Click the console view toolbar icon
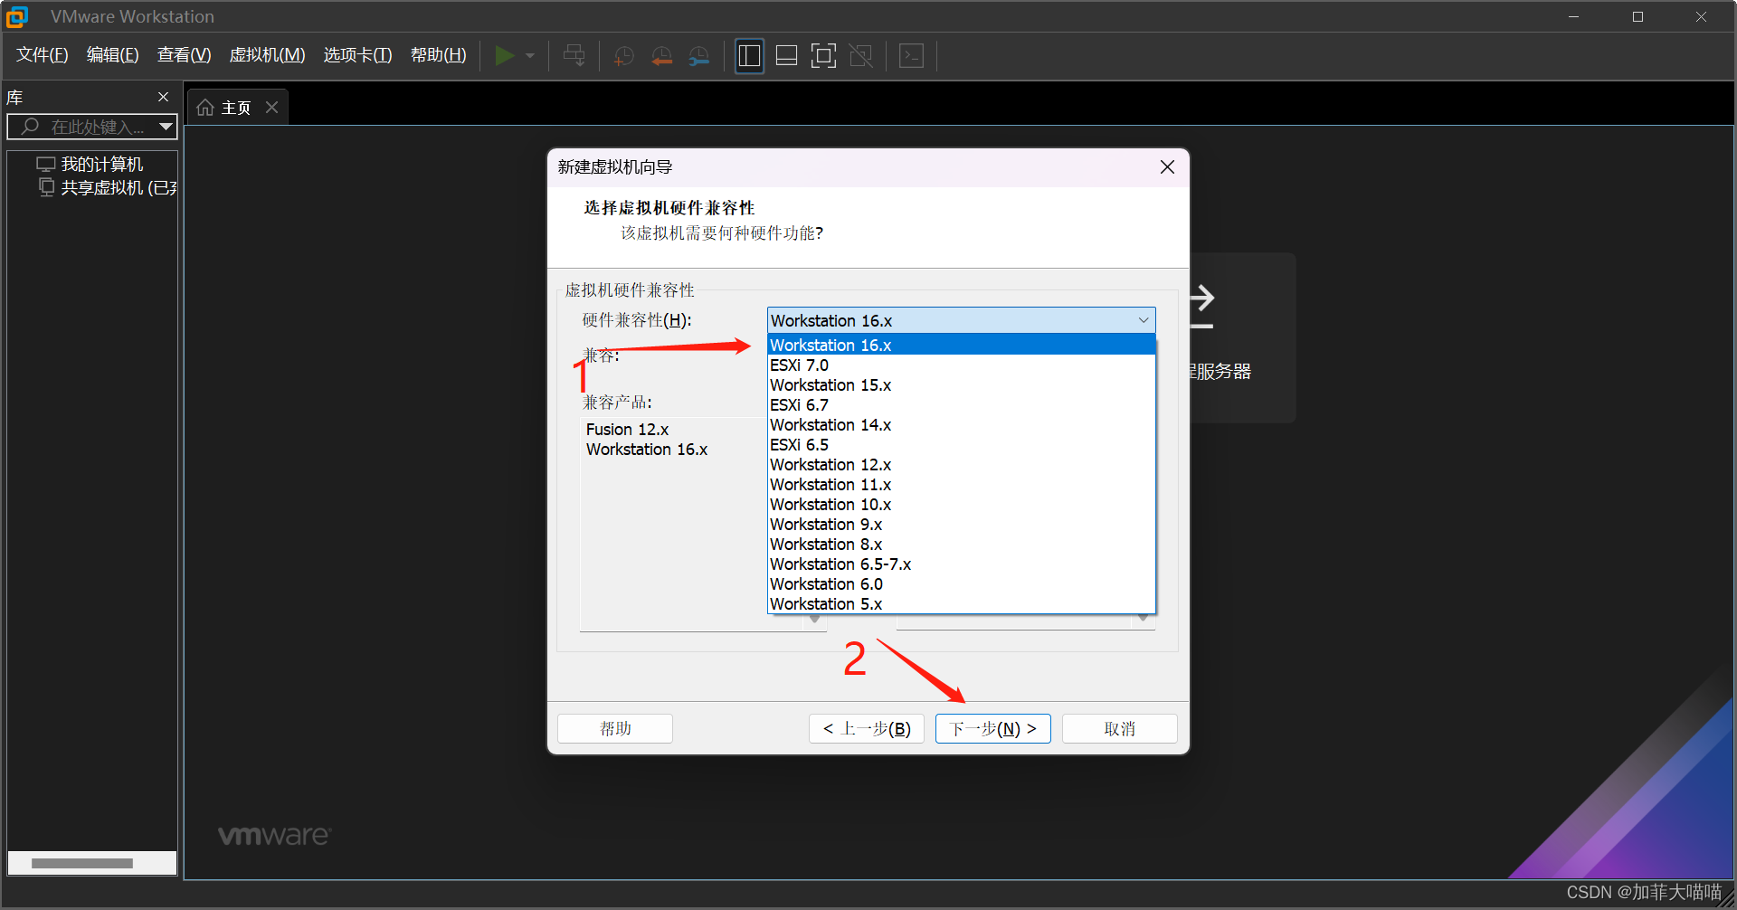 (911, 56)
